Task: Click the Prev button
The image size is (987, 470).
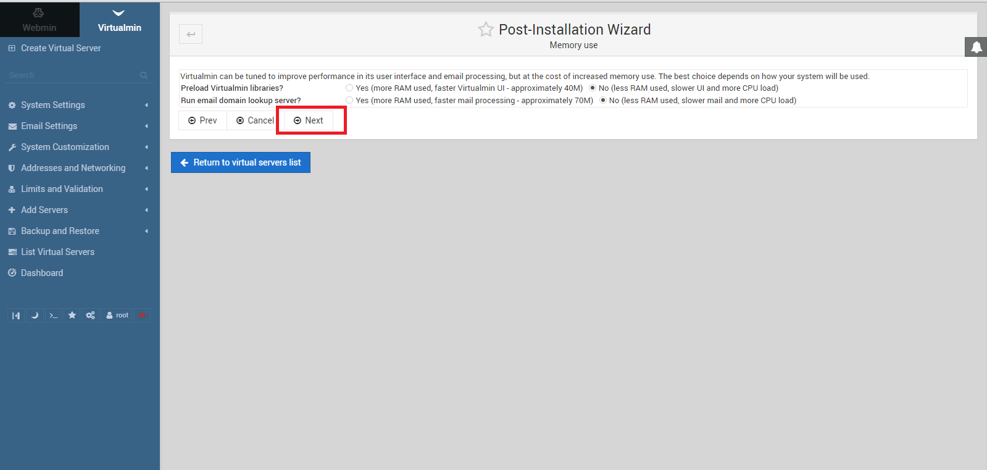Action: tap(202, 120)
